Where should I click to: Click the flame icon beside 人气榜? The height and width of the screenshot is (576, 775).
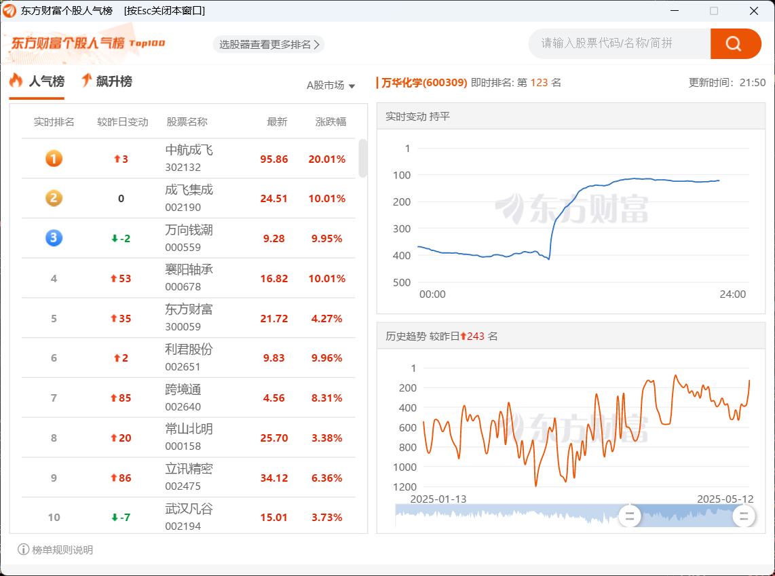tap(16, 81)
